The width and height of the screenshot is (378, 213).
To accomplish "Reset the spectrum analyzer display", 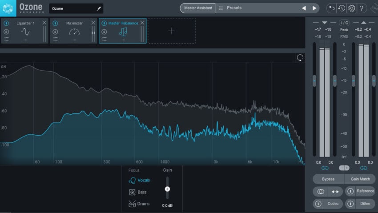I will [x=300, y=58].
